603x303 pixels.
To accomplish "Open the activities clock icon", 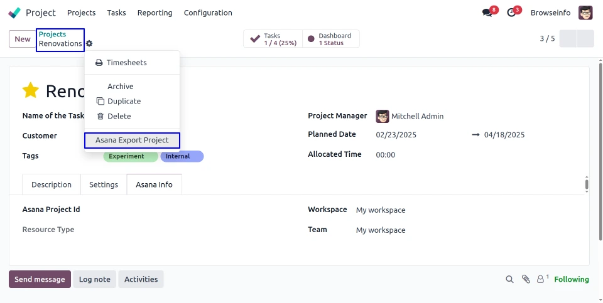I will pos(511,13).
